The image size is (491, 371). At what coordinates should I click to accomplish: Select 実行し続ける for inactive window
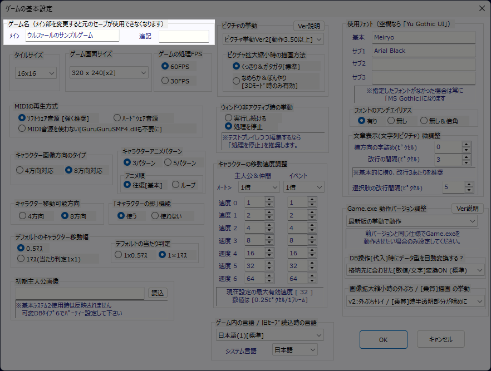click(228, 118)
